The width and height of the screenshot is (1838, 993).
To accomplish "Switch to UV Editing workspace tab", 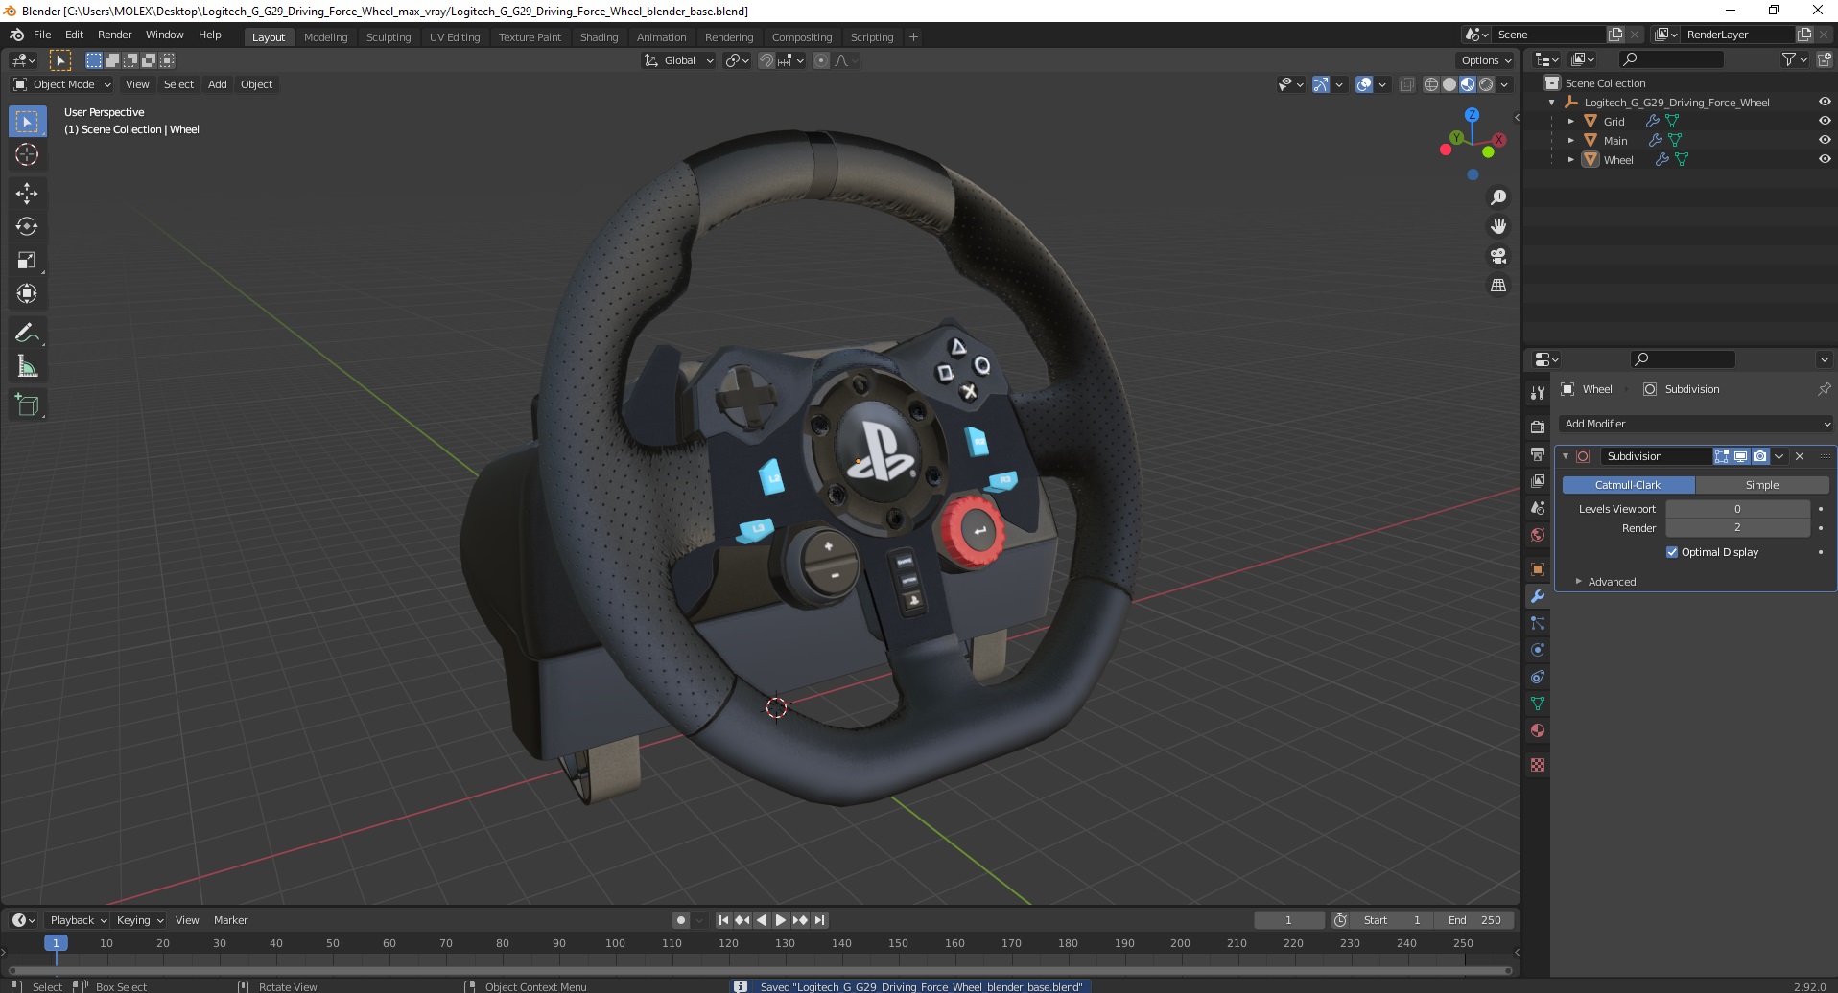I will click(x=455, y=37).
